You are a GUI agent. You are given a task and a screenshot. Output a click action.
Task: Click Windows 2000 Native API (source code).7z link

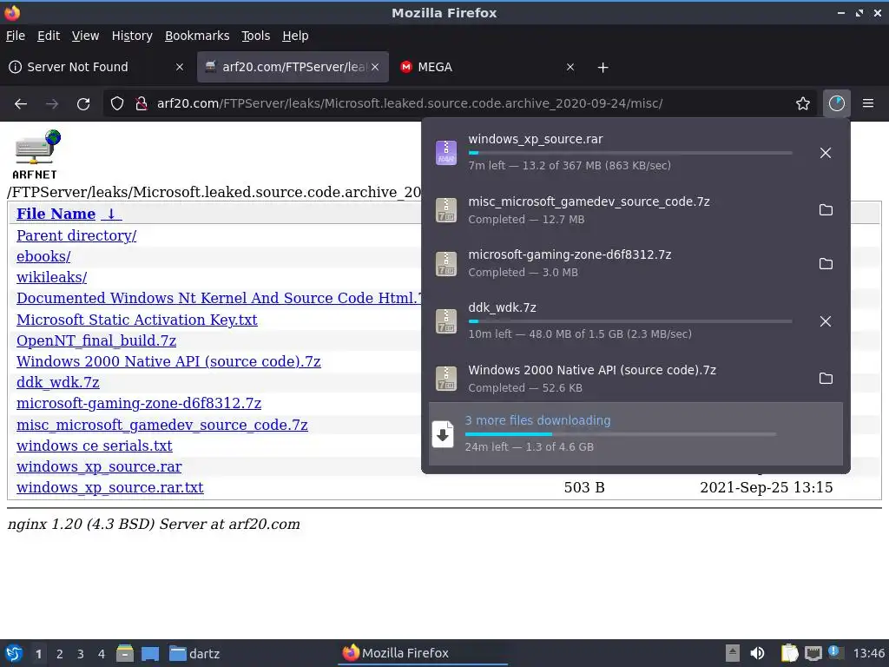[168, 361]
